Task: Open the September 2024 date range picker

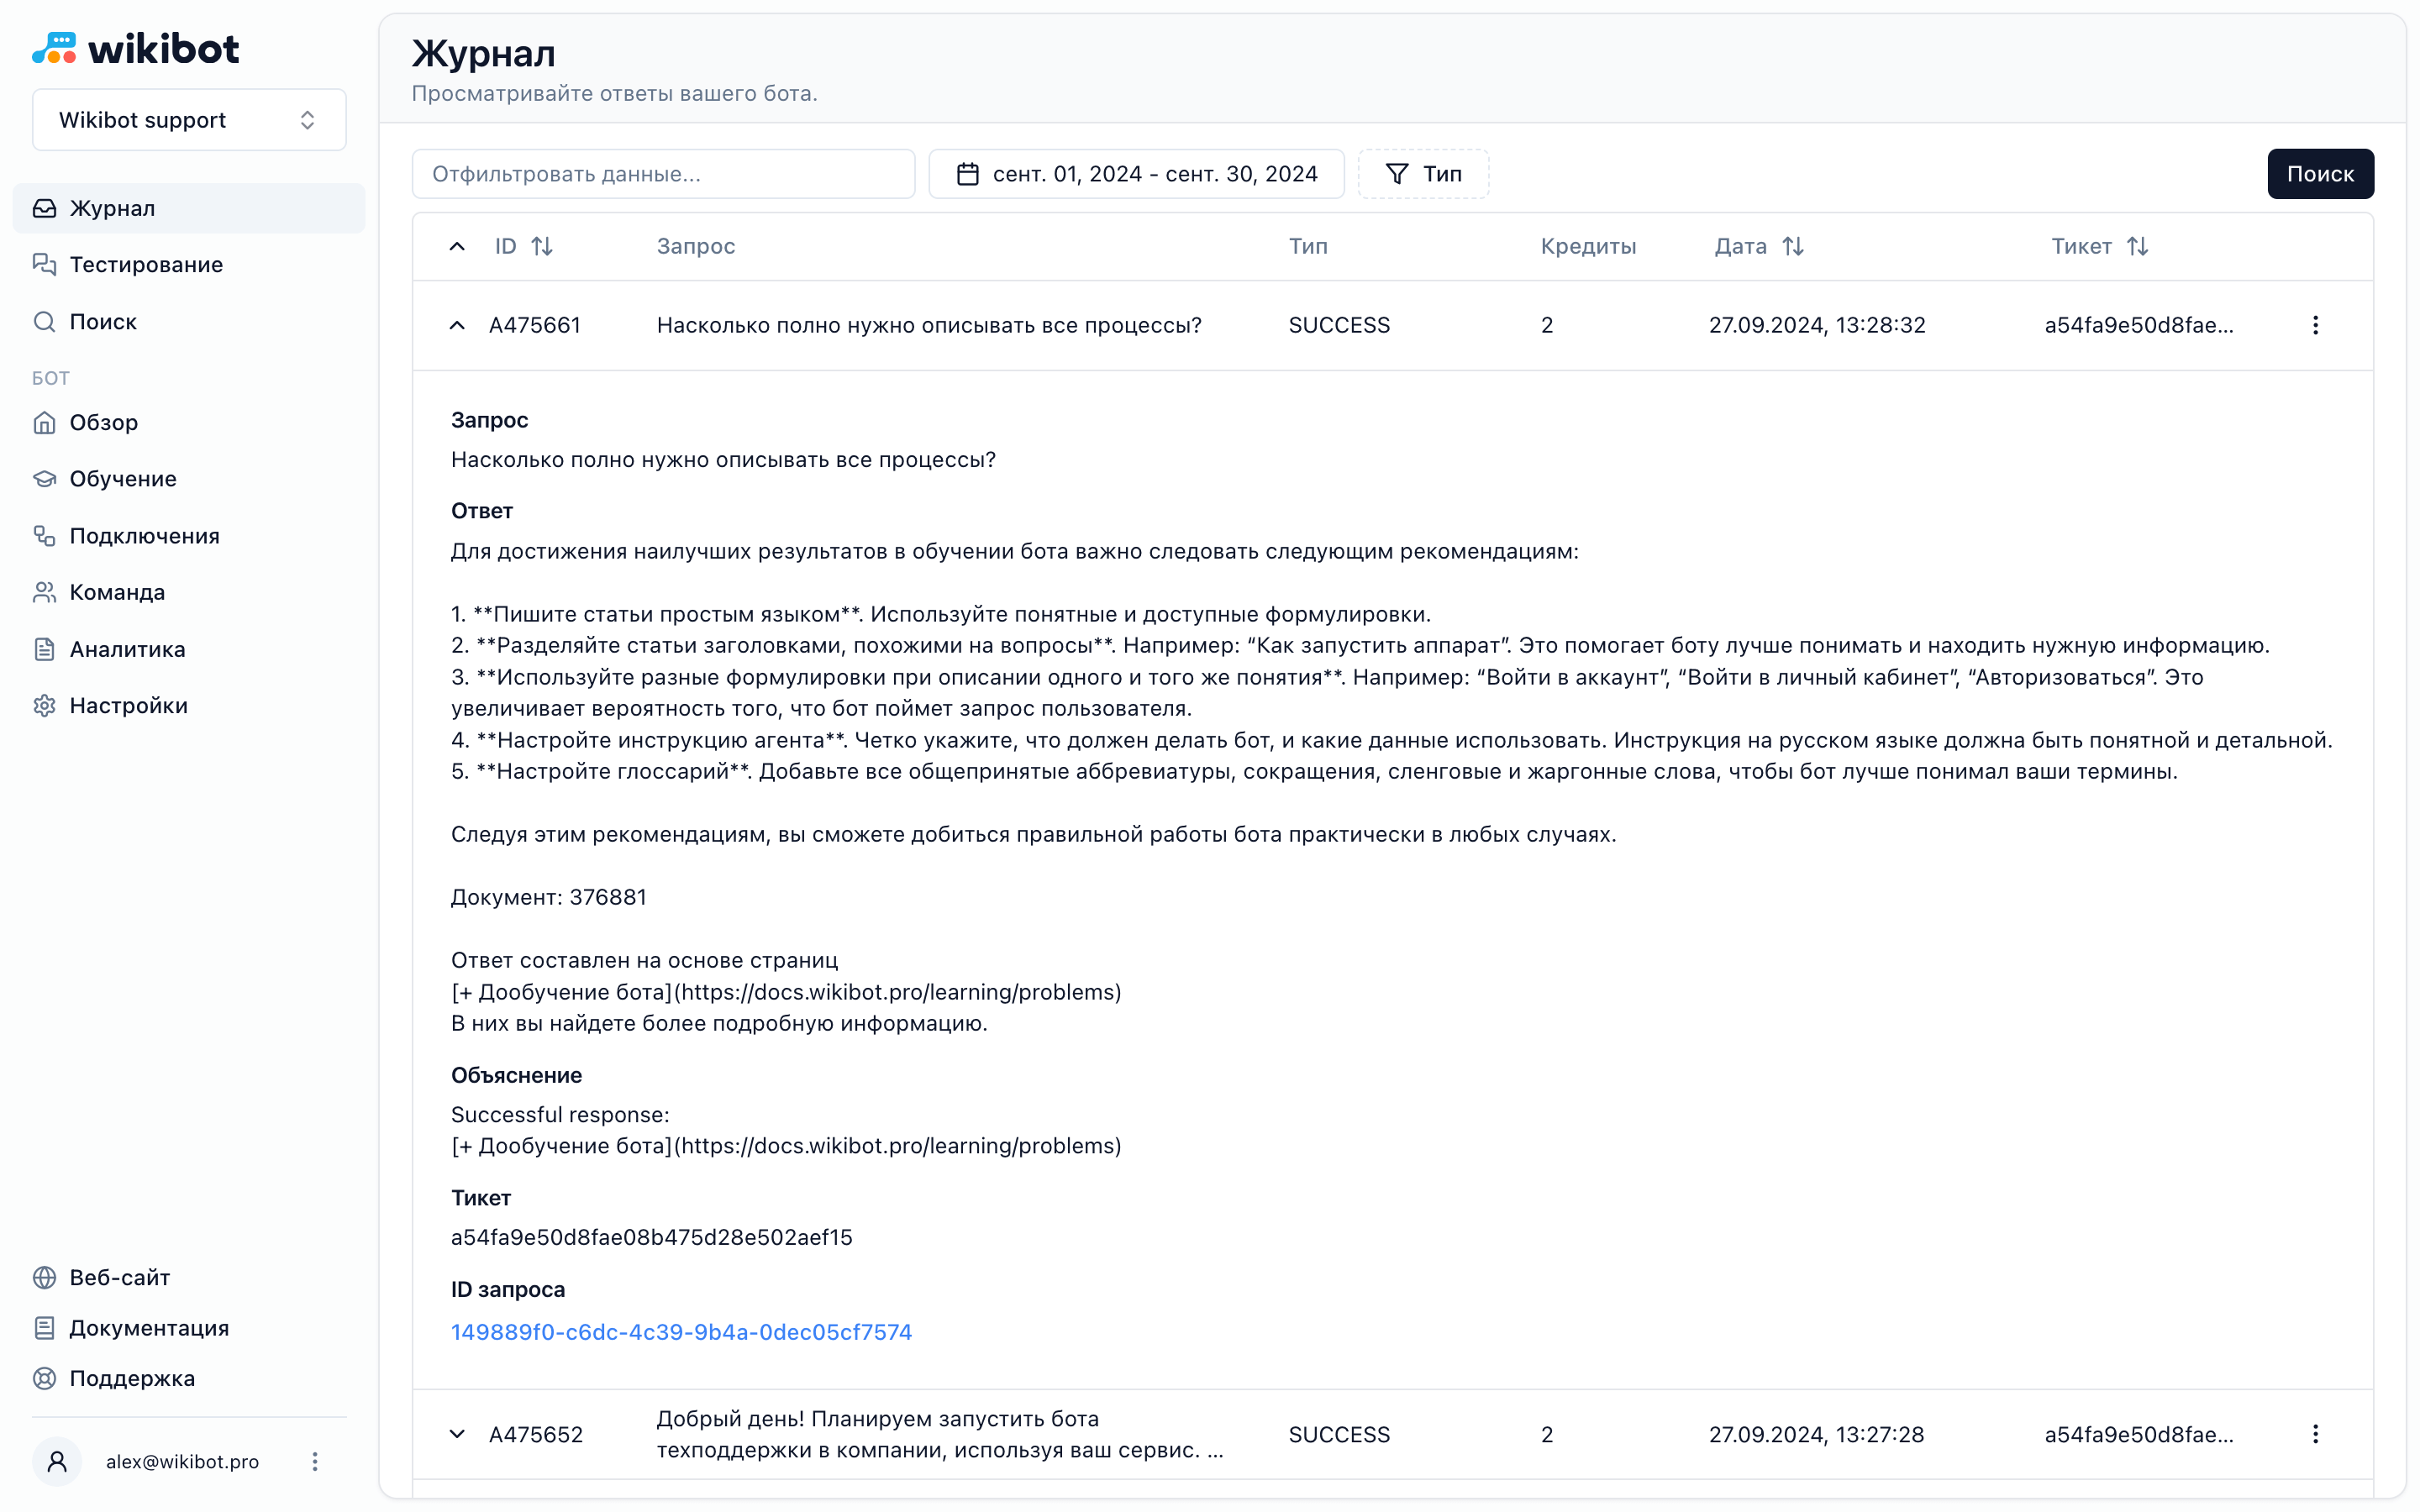Action: [x=1136, y=174]
